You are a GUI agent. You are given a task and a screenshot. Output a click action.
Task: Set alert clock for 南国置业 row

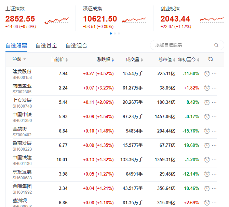(x=207, y=88)
